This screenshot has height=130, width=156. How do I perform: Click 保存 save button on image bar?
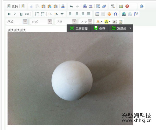click(100, 28)
